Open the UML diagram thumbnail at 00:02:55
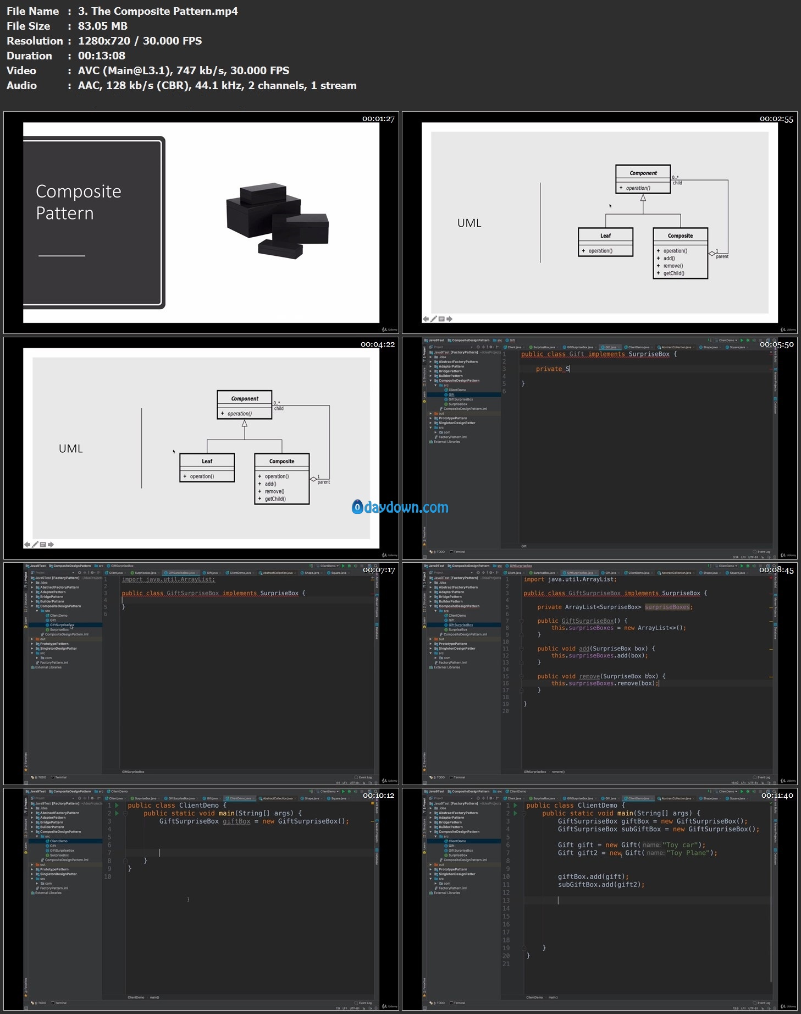Image resolution: width=801 pixels, height=1014 pixels. (599, 222)
